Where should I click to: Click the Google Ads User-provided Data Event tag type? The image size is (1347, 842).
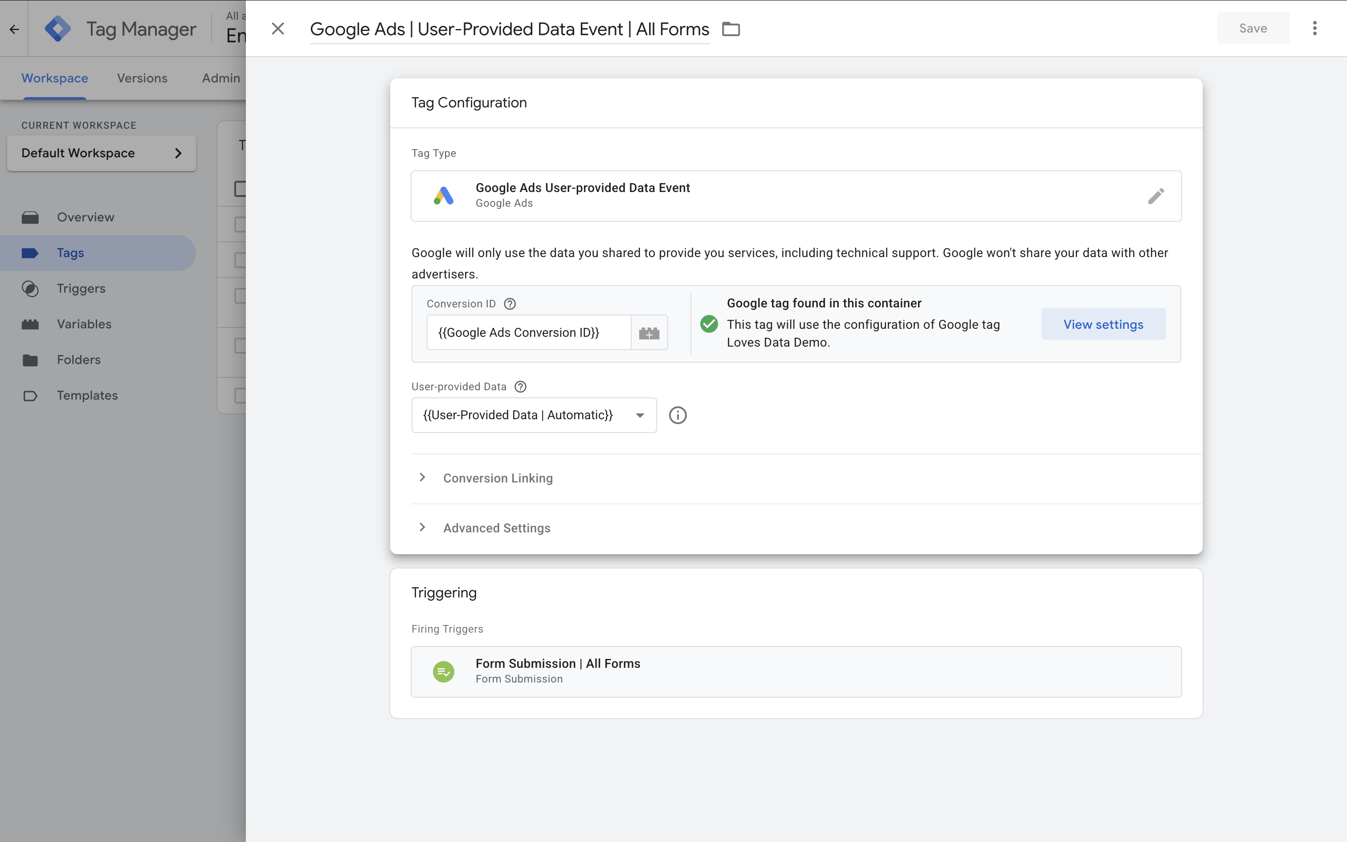(x=796, y=196)
